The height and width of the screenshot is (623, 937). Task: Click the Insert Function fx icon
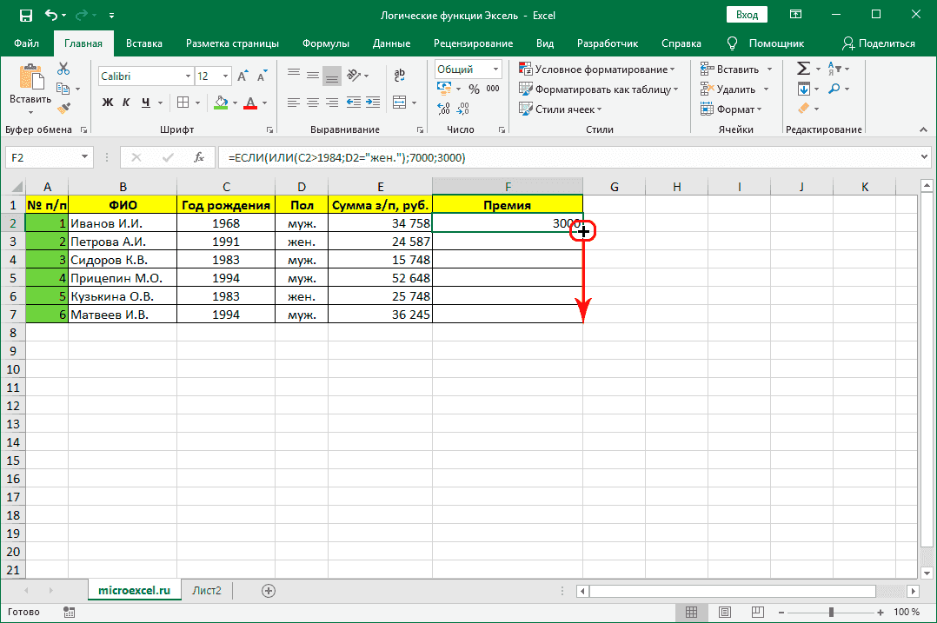[x=198, y=157]
